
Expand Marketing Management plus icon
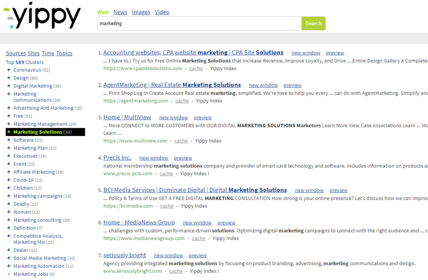point(9,124)
